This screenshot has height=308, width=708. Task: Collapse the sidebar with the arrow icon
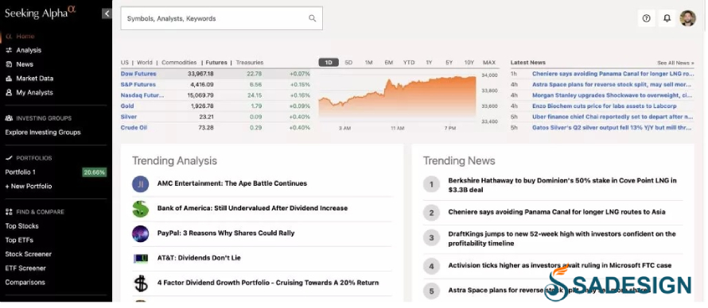tap(107, 13)
